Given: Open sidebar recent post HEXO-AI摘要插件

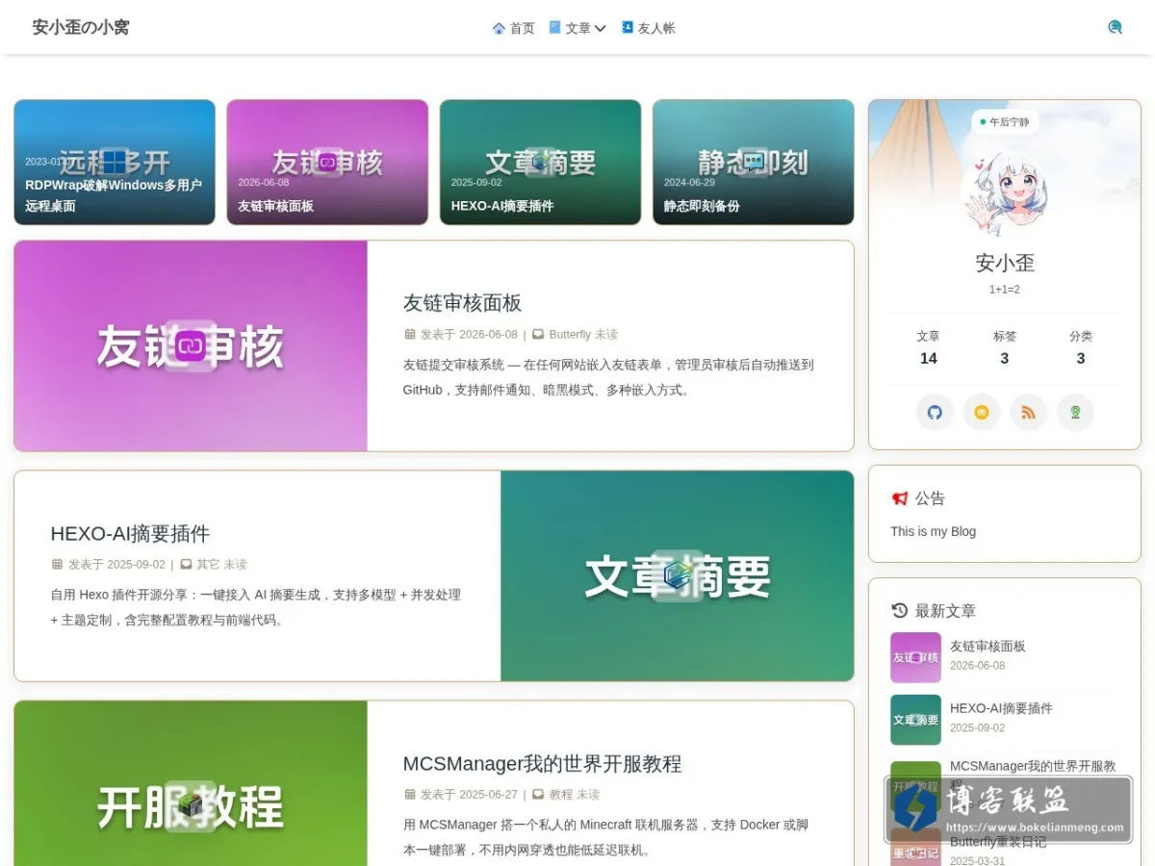Looking at the screenshot, I should pyautogui.click(x=1001, y=708).
